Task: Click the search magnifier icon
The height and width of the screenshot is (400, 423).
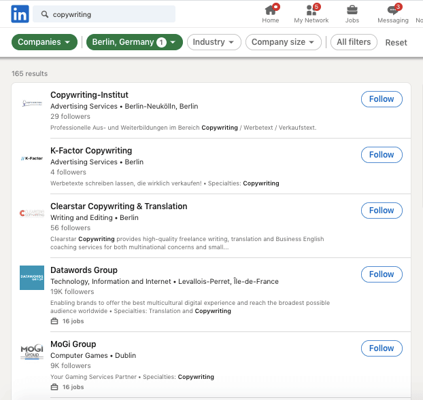Action: click(45, 14)
